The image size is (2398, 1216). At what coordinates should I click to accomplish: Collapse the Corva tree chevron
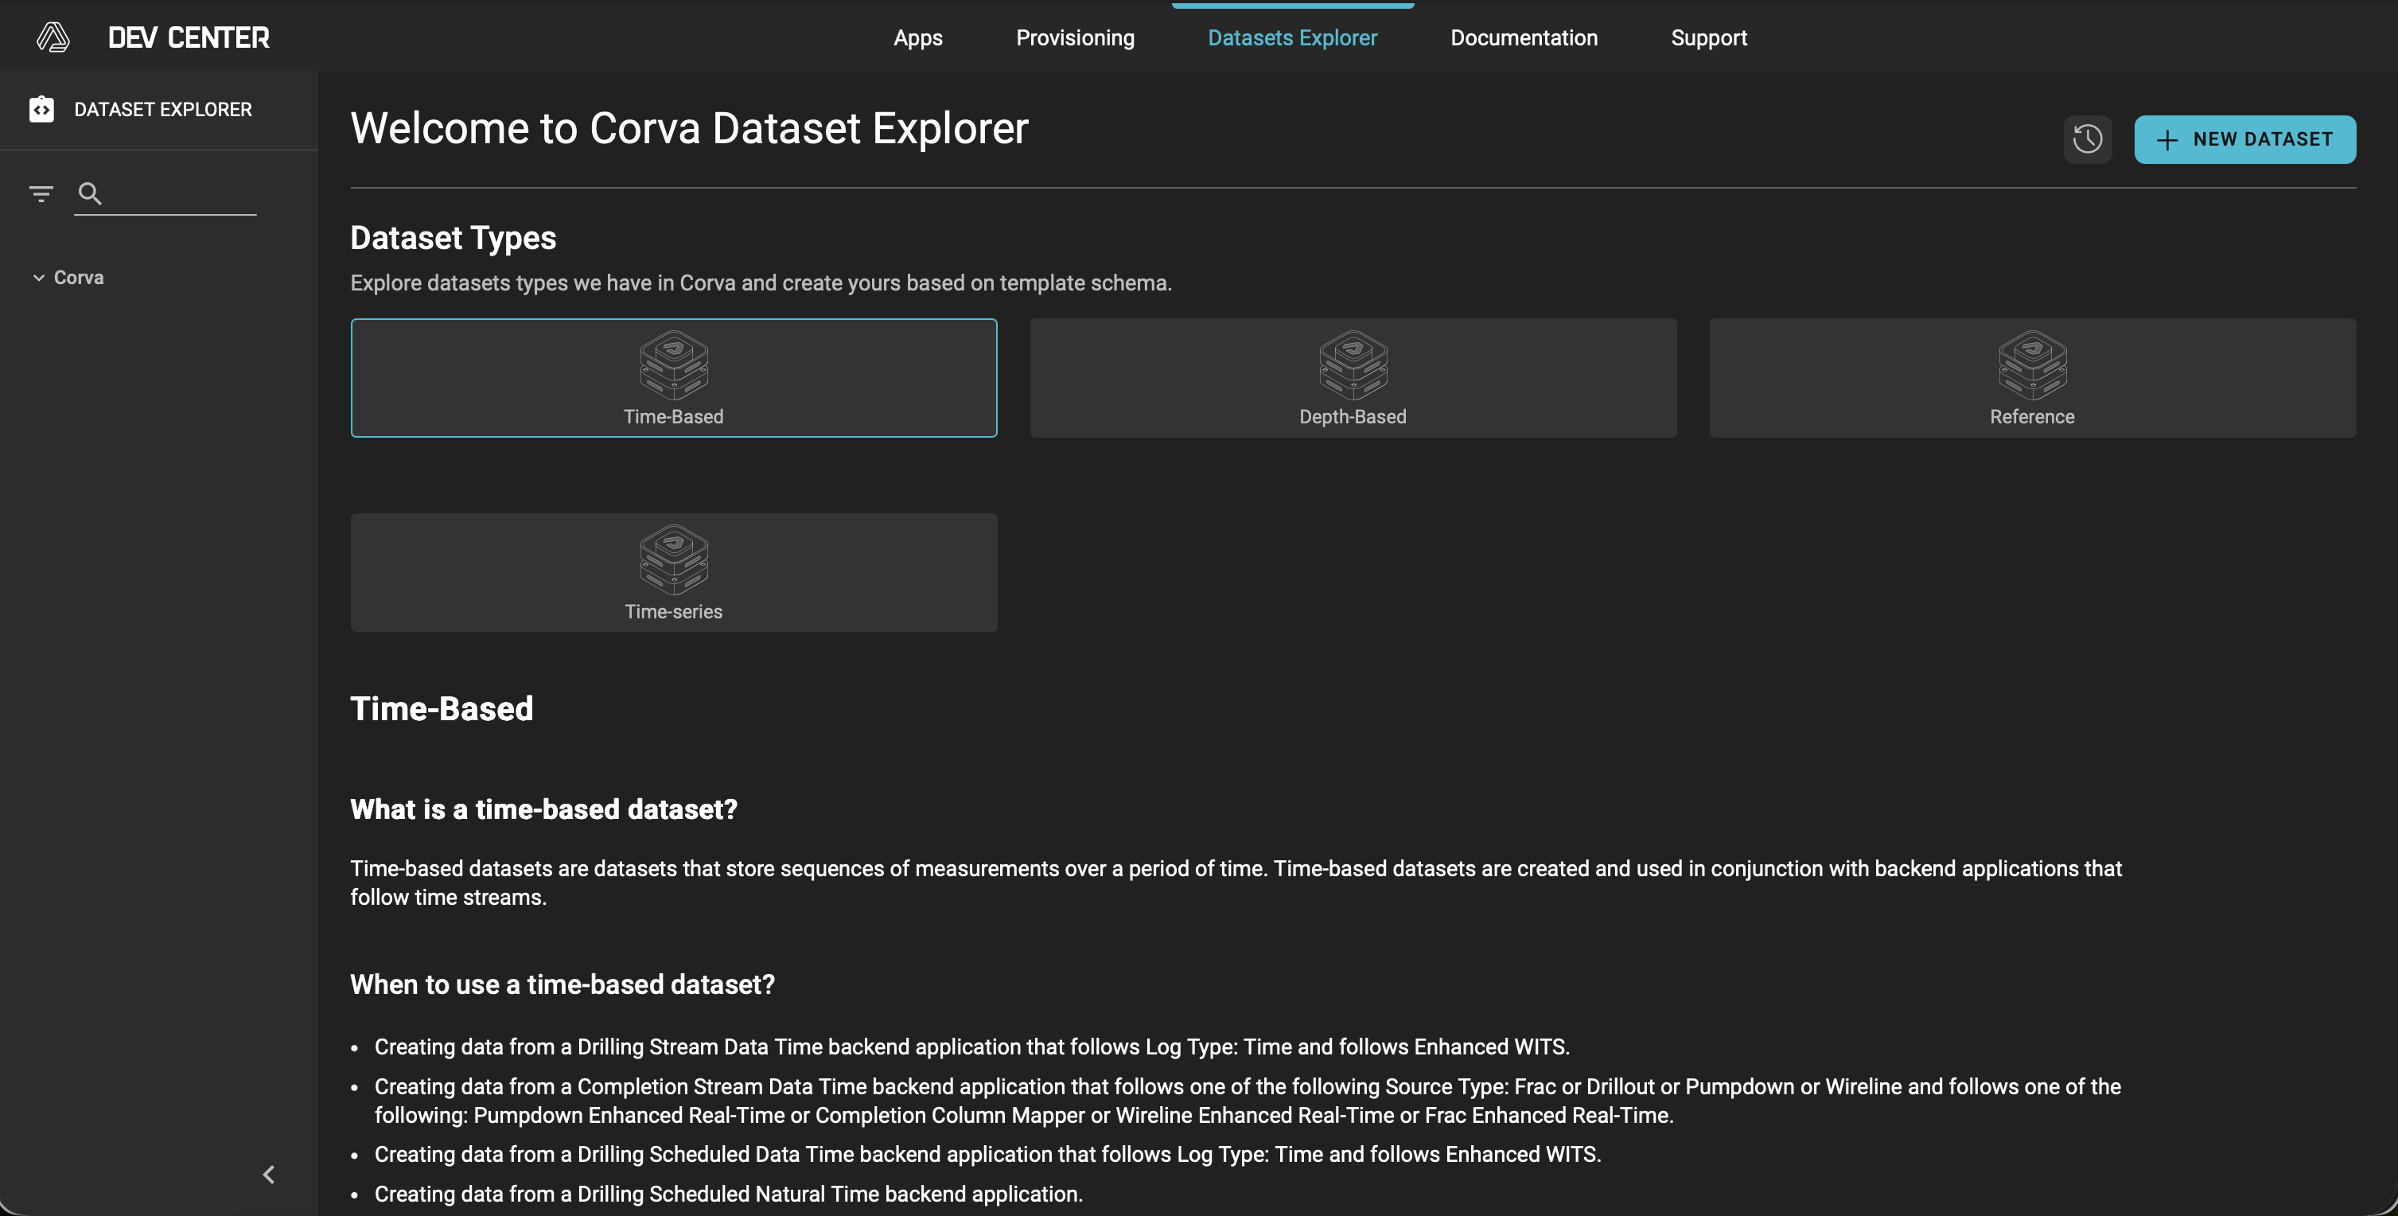pyautogui.click(x=38, y=278)
